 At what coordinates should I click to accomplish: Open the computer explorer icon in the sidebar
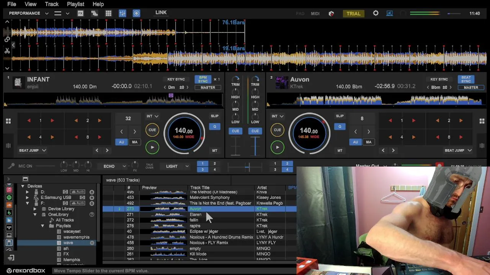tap(9, 235)
